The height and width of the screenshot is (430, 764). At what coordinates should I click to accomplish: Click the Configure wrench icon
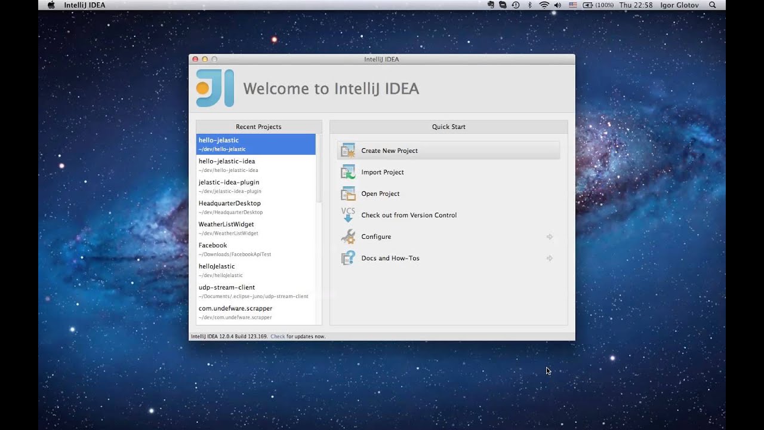point(348,236)
